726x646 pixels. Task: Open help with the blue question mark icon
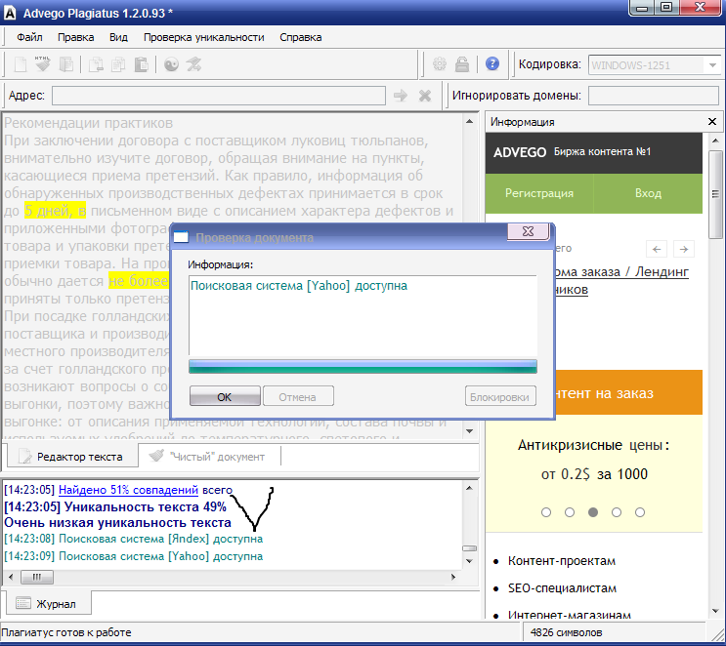[492, 63]
